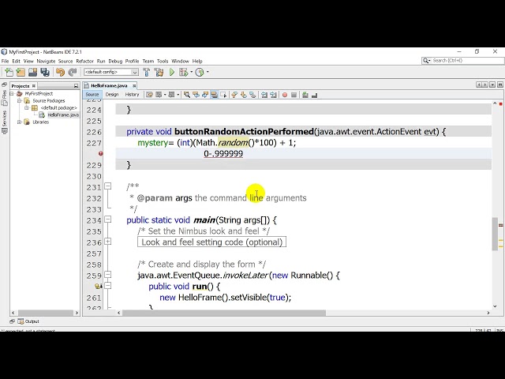This screenshot has height=379, width=505.
Task: Clean and build with hammer-broom icon
Action: (159, 72)
